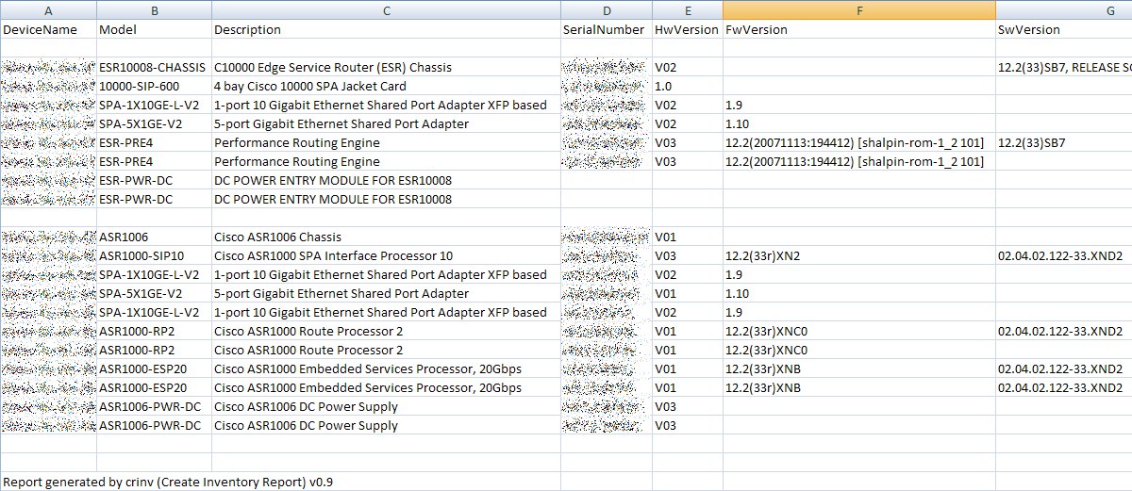
Task: Select the highlighted column F header
Action: click(x=859, y=9)
